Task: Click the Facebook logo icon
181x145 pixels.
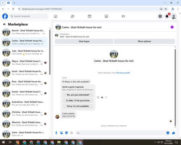Action: [x=5, y=16]
